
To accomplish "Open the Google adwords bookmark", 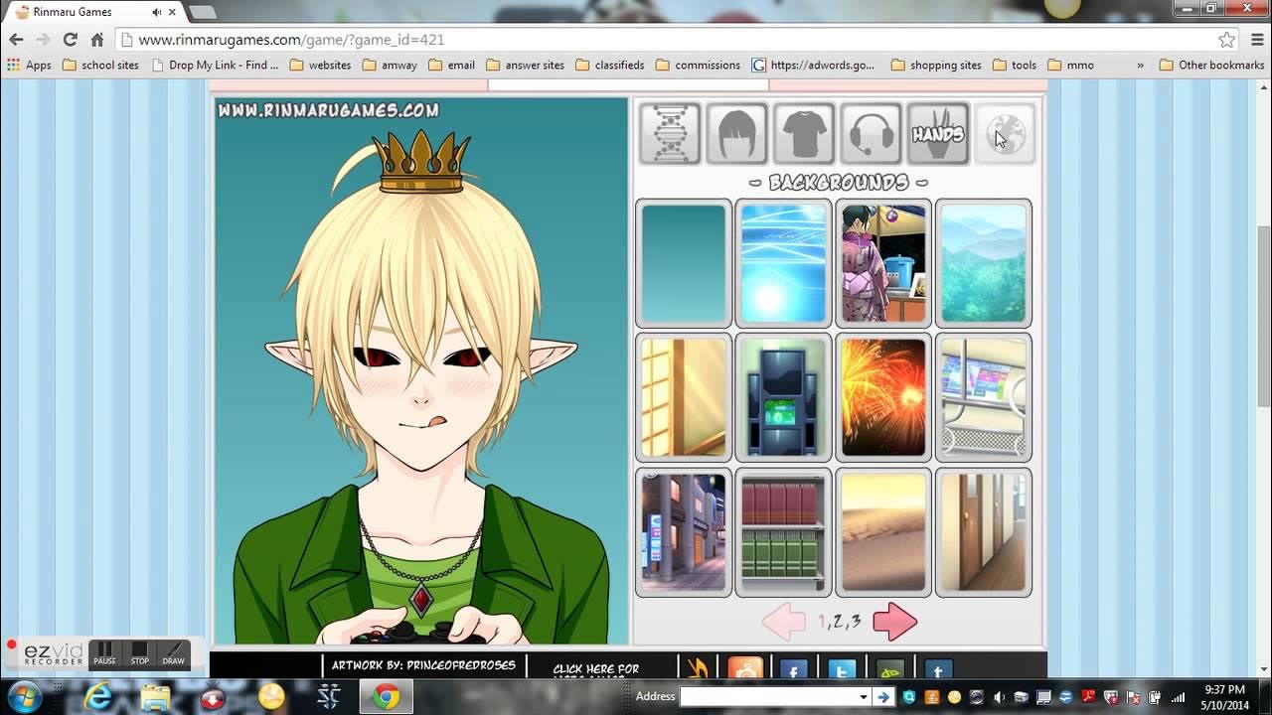I will [x=813, y=65].
